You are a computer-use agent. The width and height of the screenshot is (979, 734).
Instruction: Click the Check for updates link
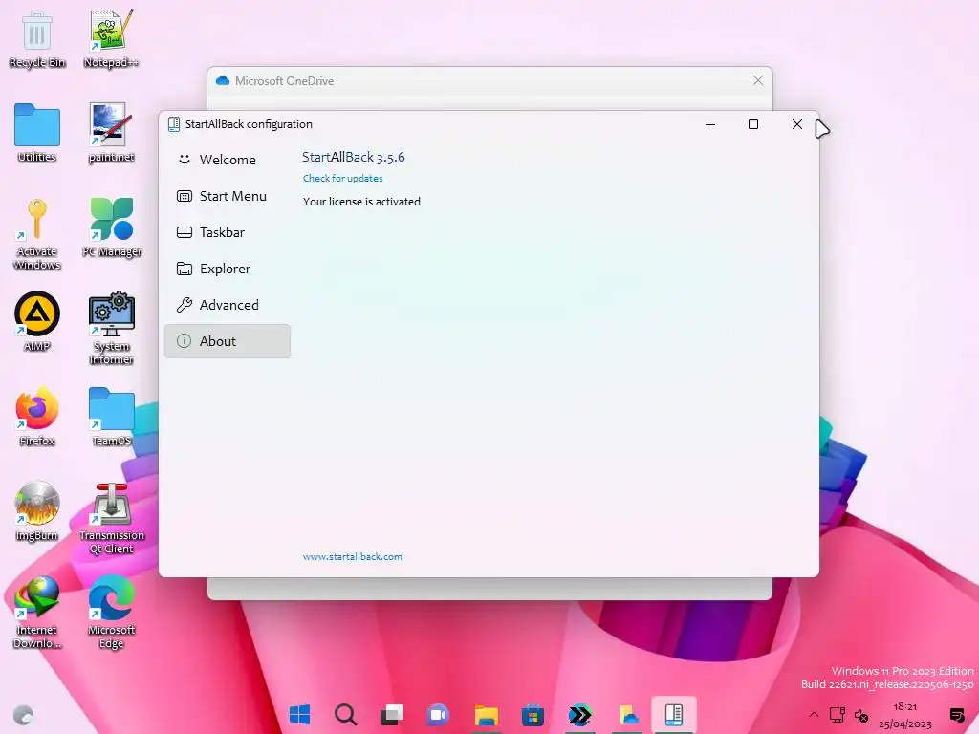[343, 178]
